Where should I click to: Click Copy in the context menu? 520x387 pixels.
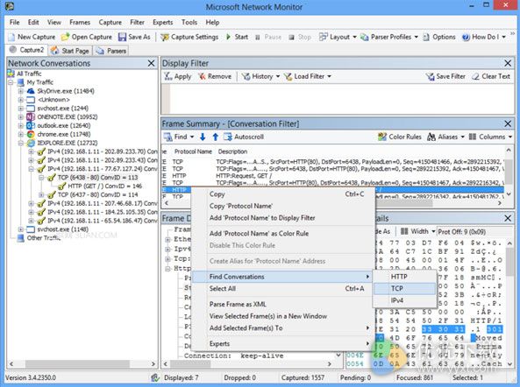coord(283,194)
